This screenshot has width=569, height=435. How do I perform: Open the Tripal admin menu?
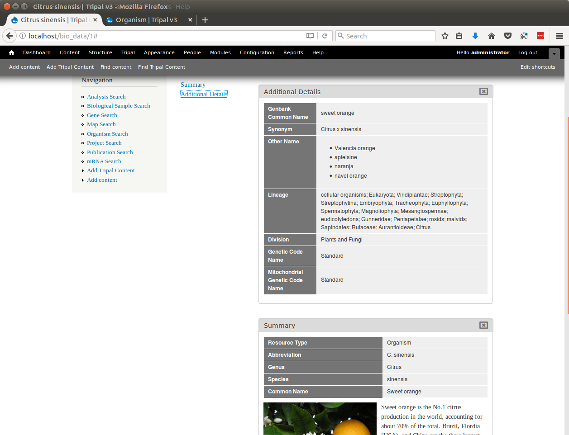(128, 52)
